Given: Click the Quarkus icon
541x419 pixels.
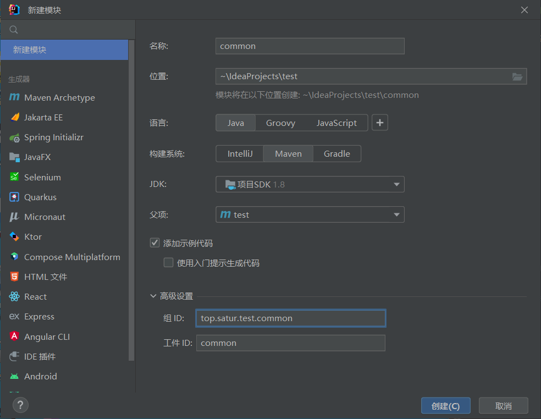Looking at the screenshot, I should click(14, 197).
